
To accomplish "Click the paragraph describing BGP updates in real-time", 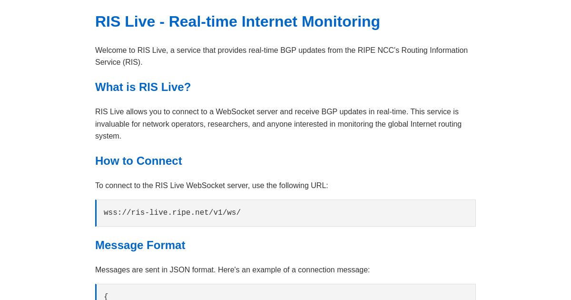I will pyautogui.click(x=278, y=124).
